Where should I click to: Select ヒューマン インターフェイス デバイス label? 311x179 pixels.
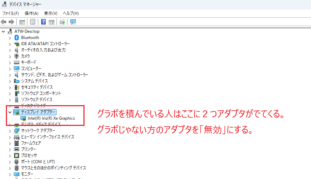[47, 137]
